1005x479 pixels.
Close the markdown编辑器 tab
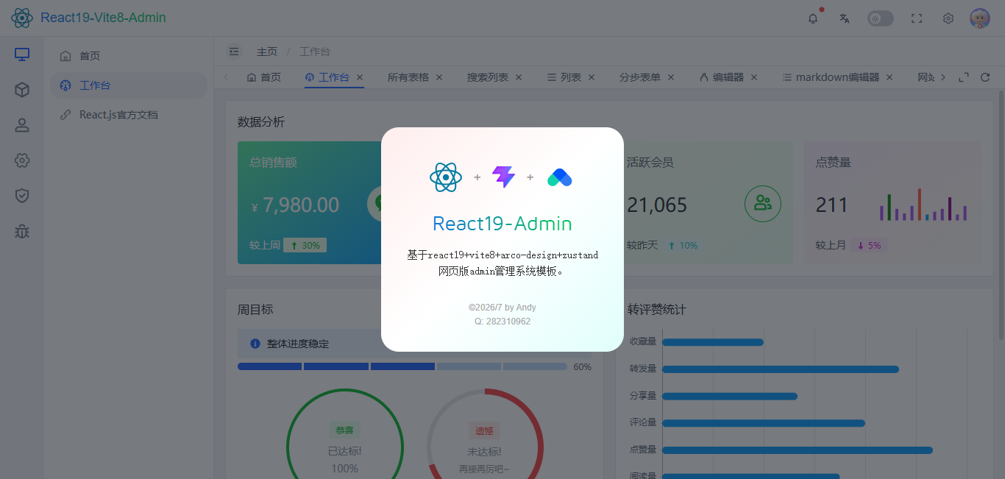pos(889,77)
